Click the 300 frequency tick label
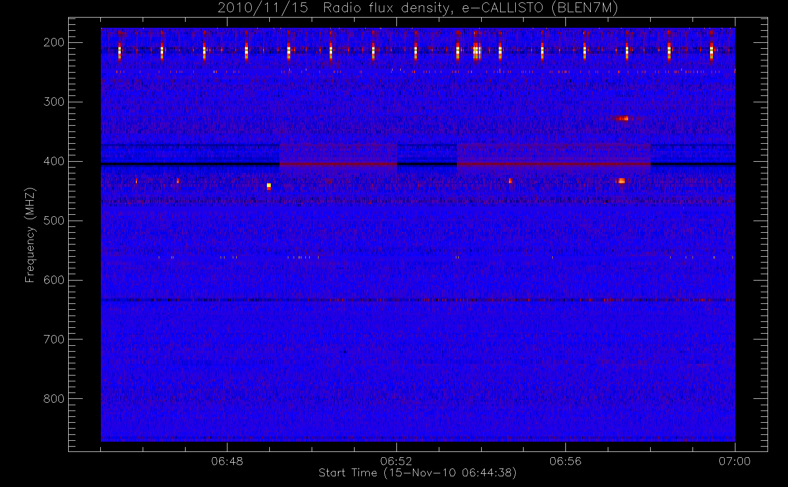Image resolution: width=788 pixels, height=487 pixels. pyautogui.click(x=54, y=102)
